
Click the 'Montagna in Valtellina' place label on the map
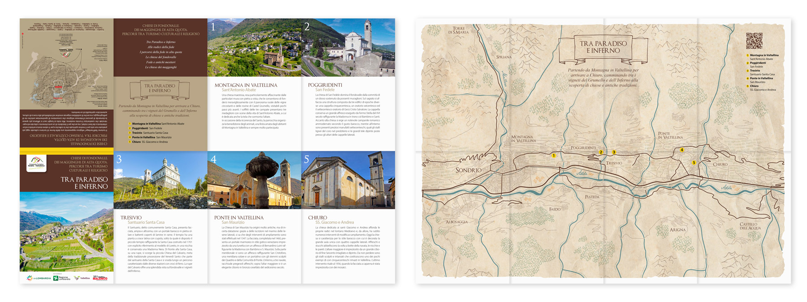(524, 139)
